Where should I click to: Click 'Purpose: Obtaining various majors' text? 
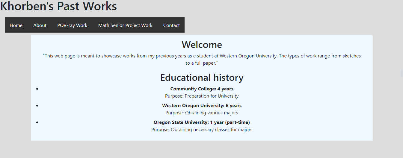tap(202, 113)
